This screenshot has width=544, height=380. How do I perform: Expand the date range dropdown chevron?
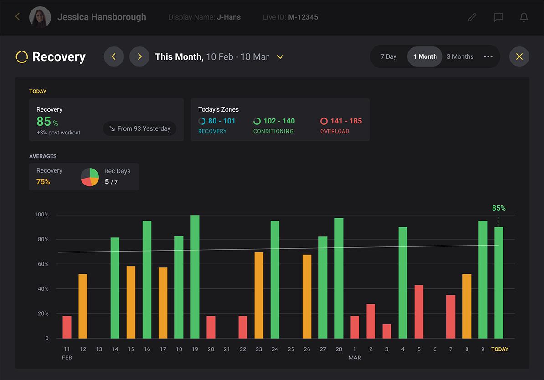(280, 57)
